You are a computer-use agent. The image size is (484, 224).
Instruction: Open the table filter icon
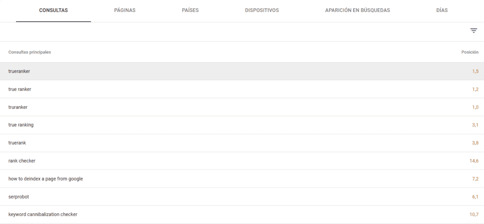coord(473,31)
